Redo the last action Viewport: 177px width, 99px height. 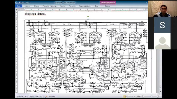pos(27,2)
